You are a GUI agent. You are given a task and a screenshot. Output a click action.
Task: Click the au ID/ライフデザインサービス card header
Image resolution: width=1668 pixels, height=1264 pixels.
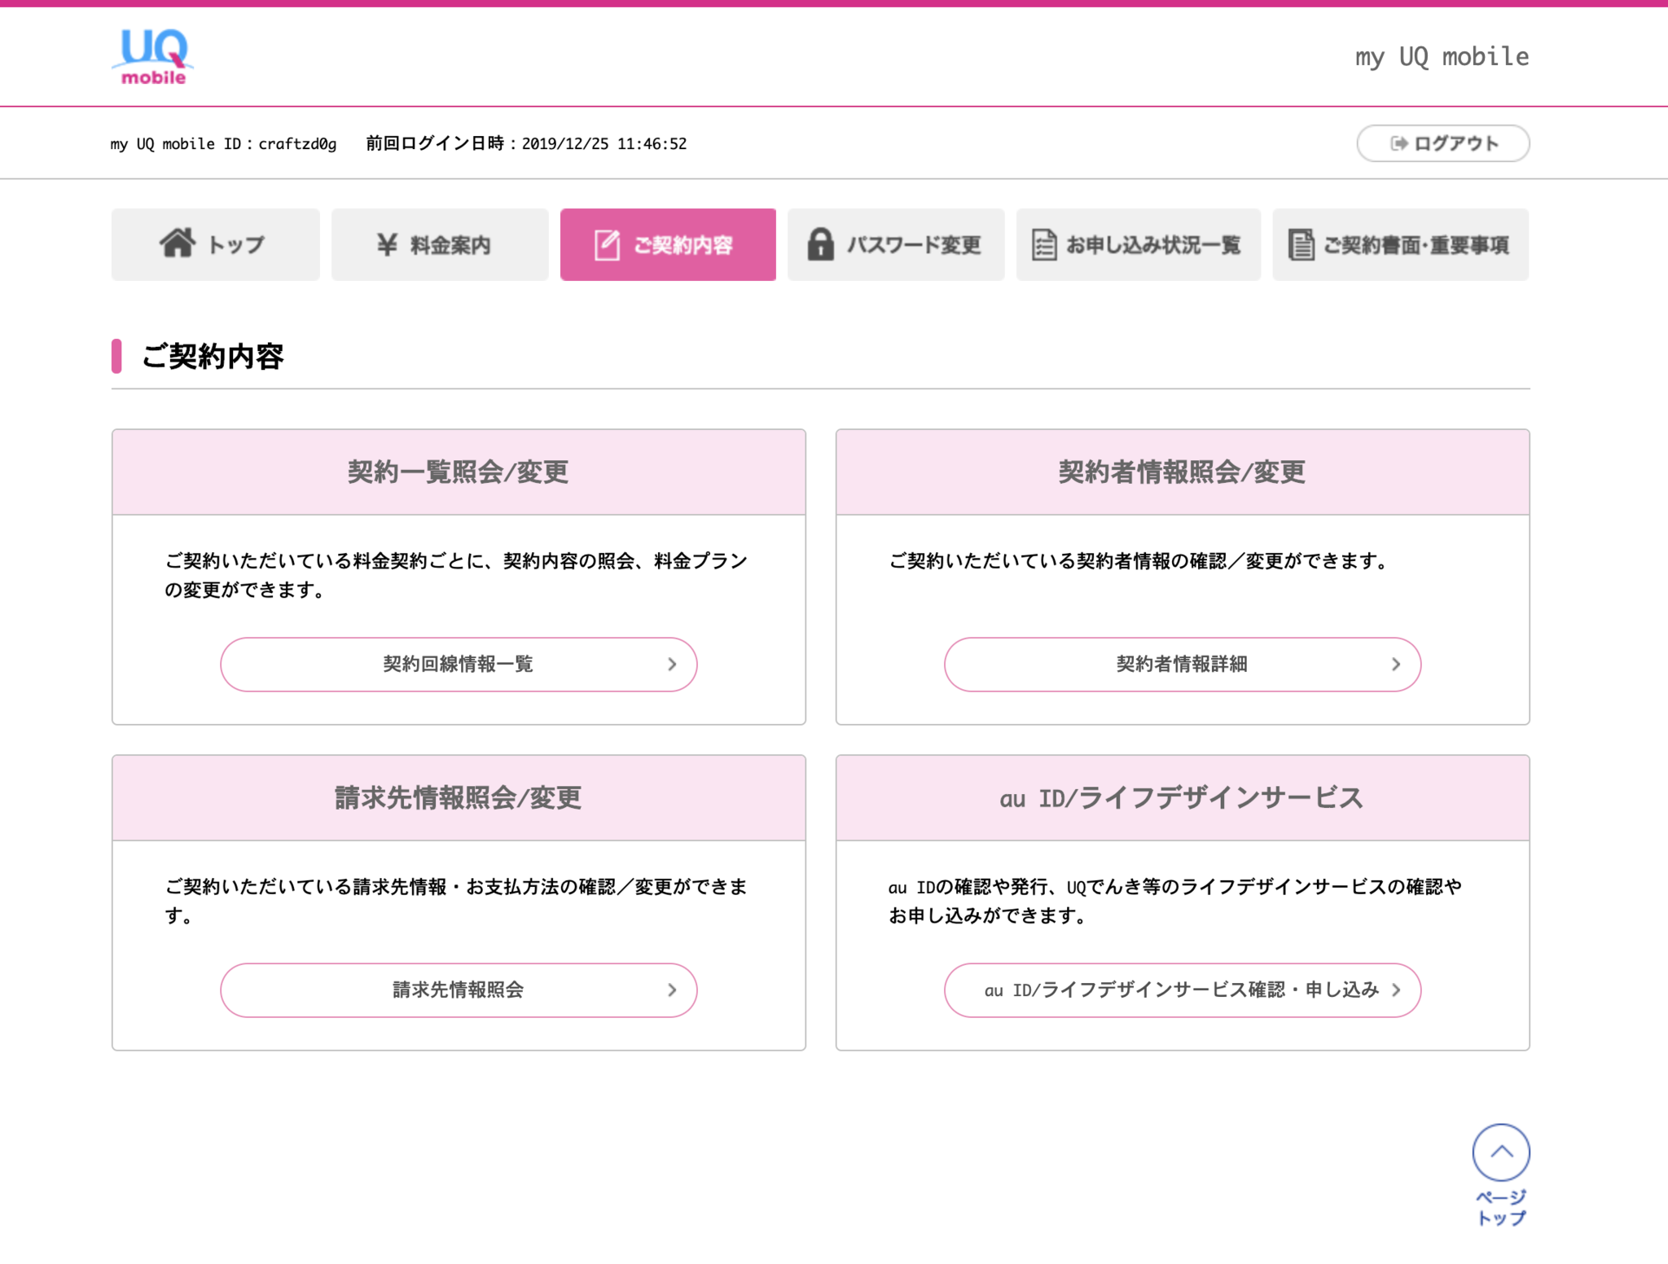click(x=1183, y=797)
